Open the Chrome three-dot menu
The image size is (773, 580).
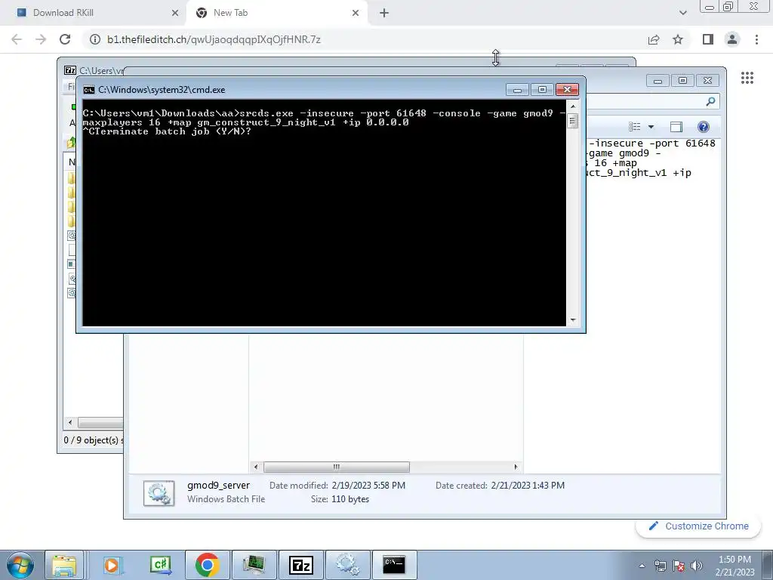click(756, 39)
